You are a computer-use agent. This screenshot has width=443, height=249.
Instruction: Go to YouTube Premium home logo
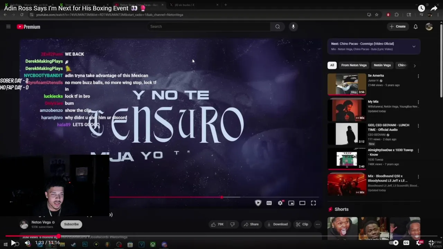[x=28, y=27]
